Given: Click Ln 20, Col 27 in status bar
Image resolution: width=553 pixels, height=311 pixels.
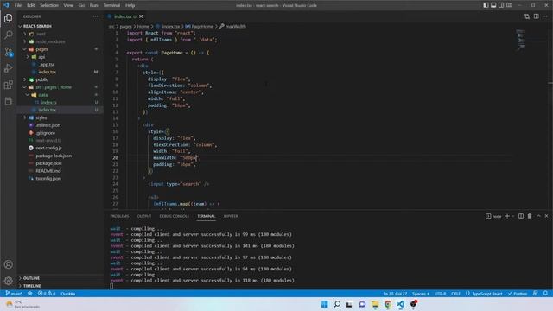Looking at the screenshot, I should pyautogui.click(x=395, y=294).
